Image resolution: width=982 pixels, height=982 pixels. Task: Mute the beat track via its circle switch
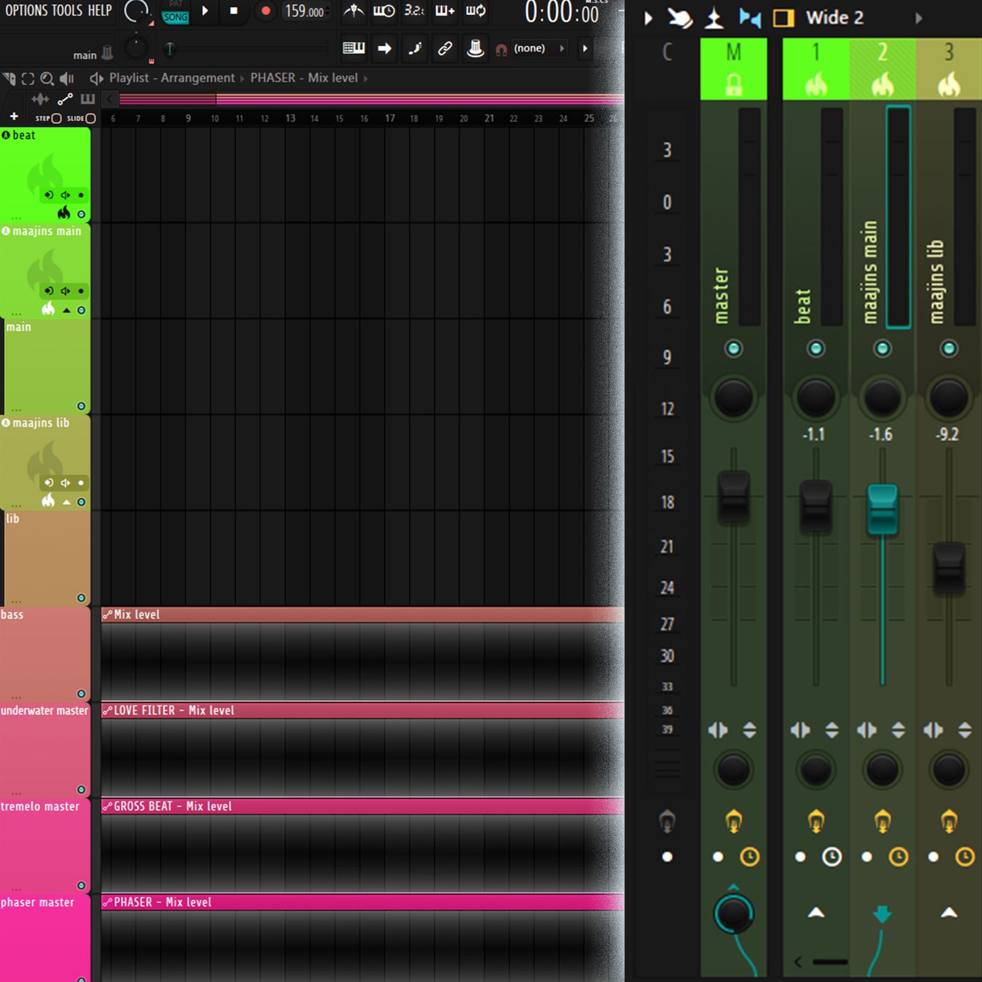coord(82,214)
